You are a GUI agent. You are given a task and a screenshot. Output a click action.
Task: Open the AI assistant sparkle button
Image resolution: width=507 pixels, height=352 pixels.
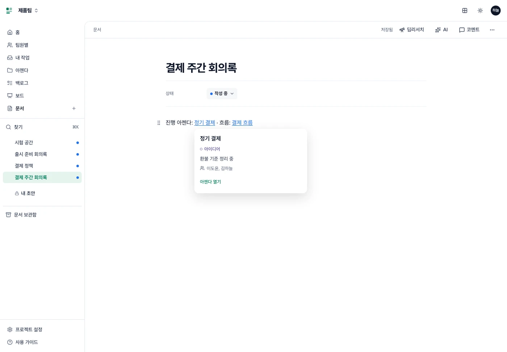pyautogui.click(x=441, y=30)
